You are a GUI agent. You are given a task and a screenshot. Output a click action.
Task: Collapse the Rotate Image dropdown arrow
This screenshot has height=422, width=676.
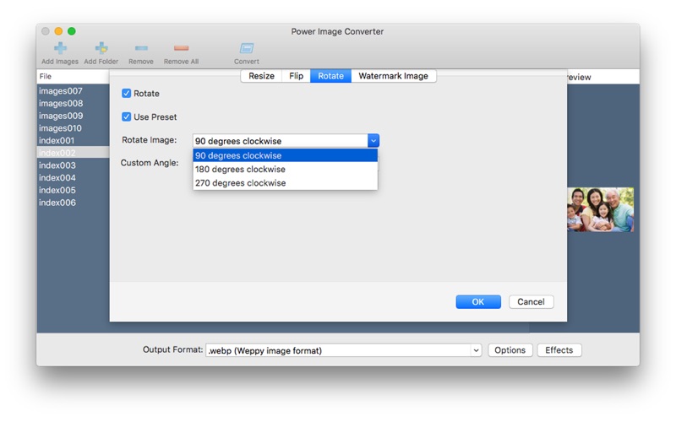(373, 141)
